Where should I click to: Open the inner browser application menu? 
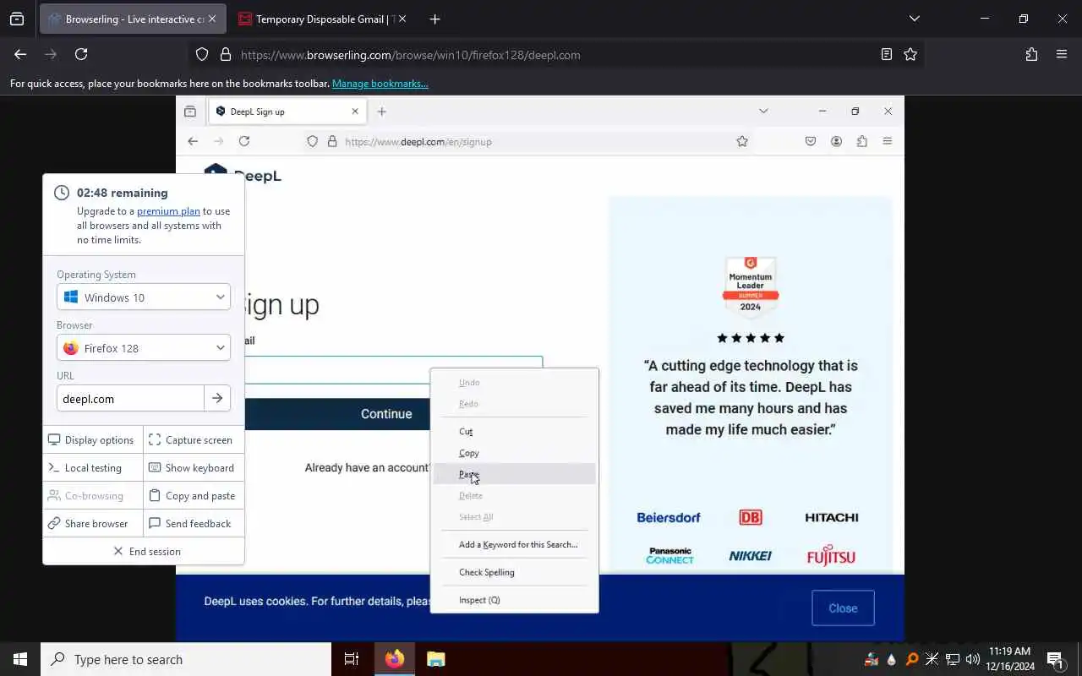(887, 141)
